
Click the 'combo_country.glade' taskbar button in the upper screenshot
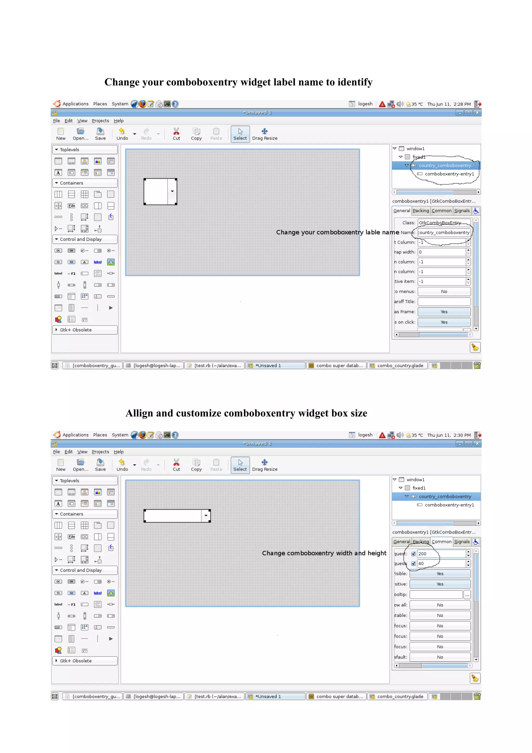point(397,366)
